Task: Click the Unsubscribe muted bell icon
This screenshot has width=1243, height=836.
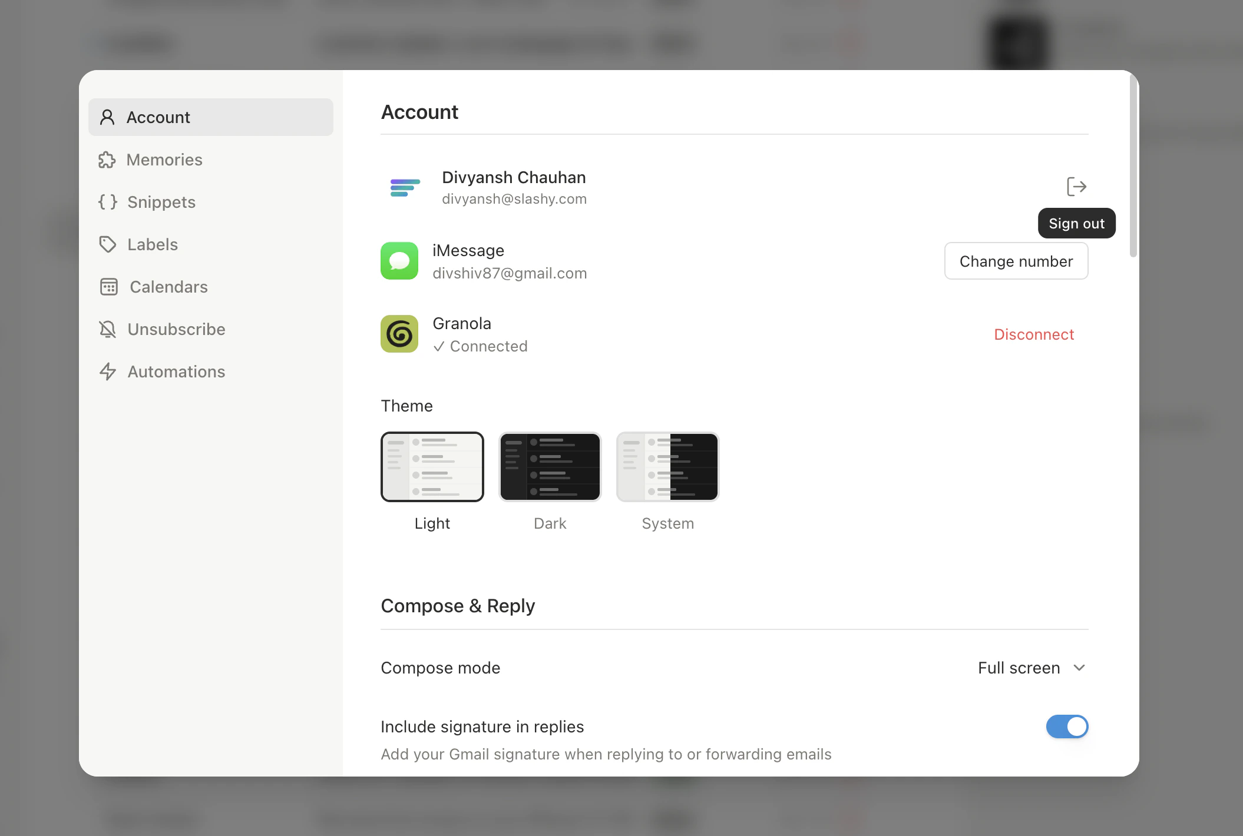Action: pos(108,329)
